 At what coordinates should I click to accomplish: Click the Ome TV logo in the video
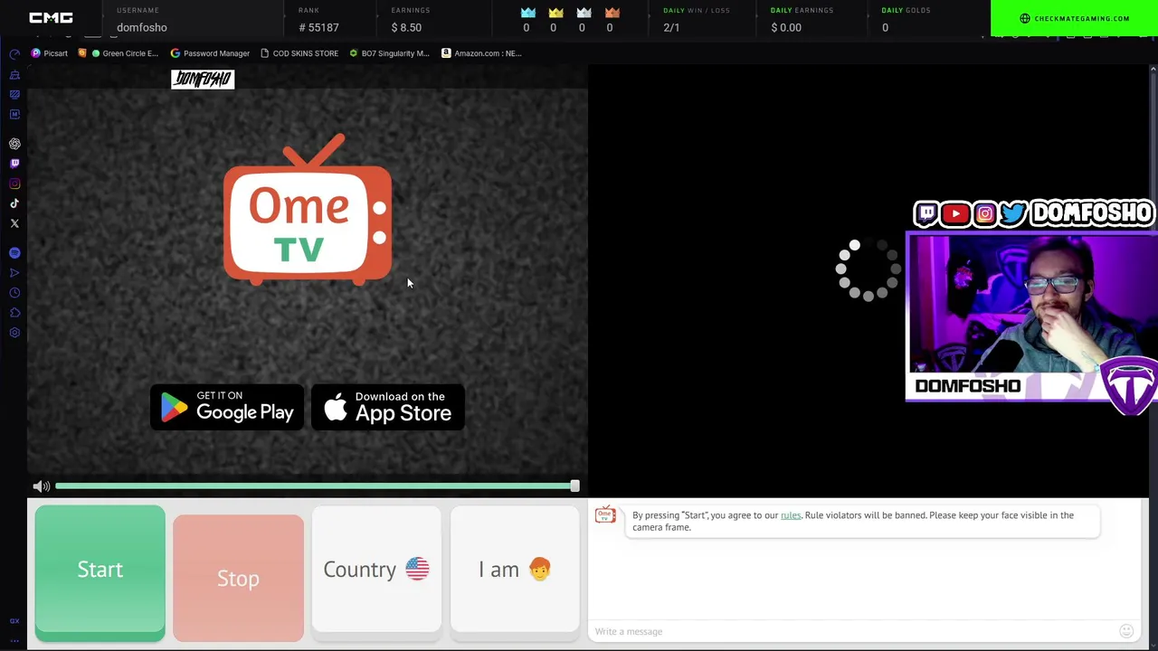[x=308, y=210]
